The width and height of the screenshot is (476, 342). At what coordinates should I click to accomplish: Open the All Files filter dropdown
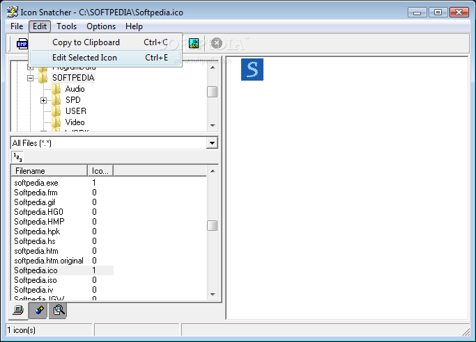point(212,143)
